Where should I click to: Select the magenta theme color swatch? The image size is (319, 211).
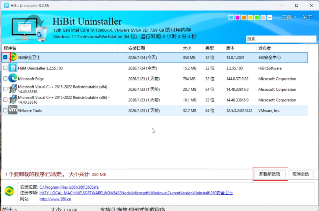pos(237,17)
